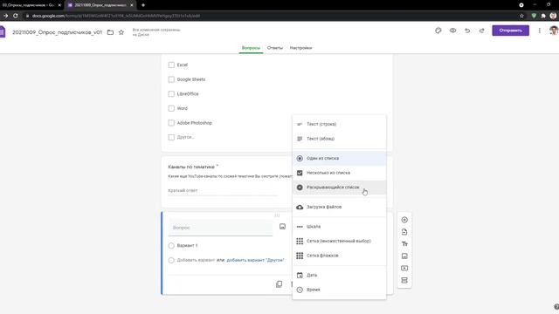Image resolution: width=559 pixels, height=314 pixels.
Task: Open a new browser tab
Action: pyautogui.click(x=143, y=5)
